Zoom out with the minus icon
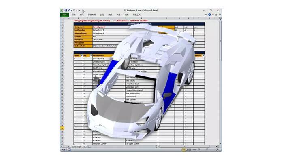This screenshot has width=290, height=160. (199, 149)
